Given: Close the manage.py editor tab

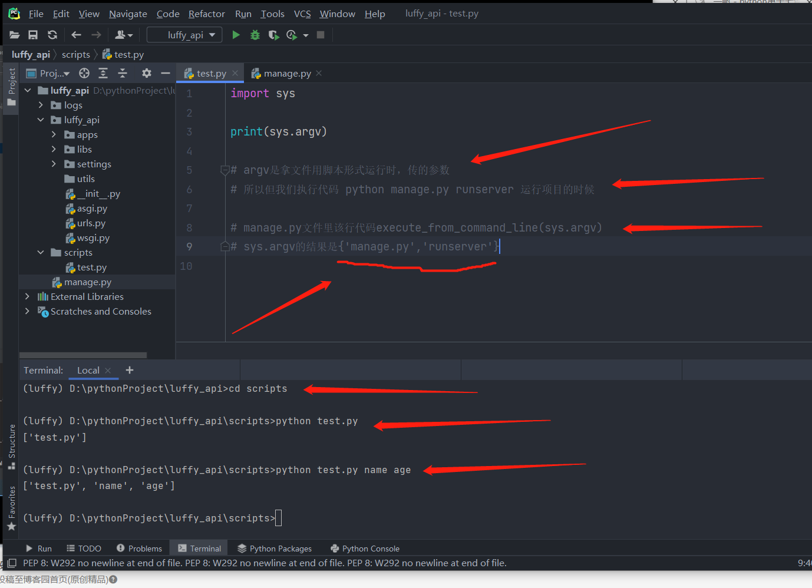Looking at the screenshot, I should point(319,73).
